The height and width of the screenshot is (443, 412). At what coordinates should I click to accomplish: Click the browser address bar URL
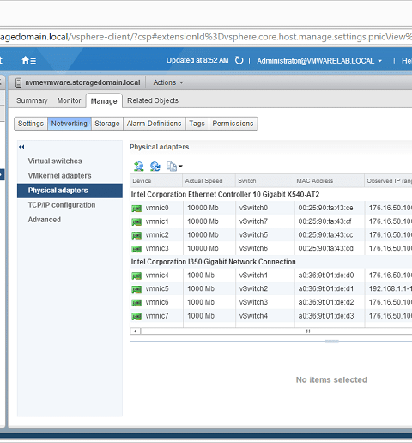click(x=206, y=37)
